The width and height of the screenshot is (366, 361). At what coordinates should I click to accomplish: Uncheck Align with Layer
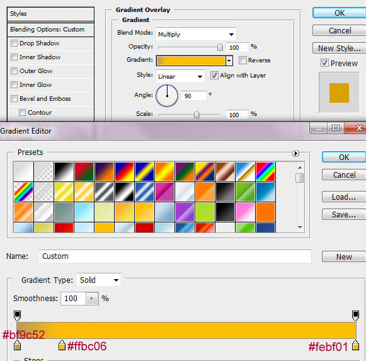pyautogui.click(x=214, y=76)
